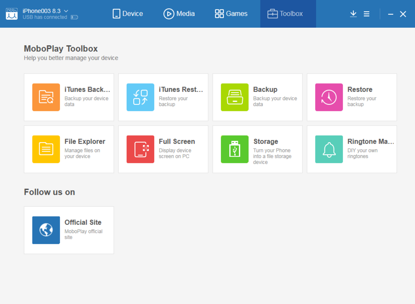Click the red Full Screen icon
The width and height of the screenshot is (415, 304).
tap(140, 149)
